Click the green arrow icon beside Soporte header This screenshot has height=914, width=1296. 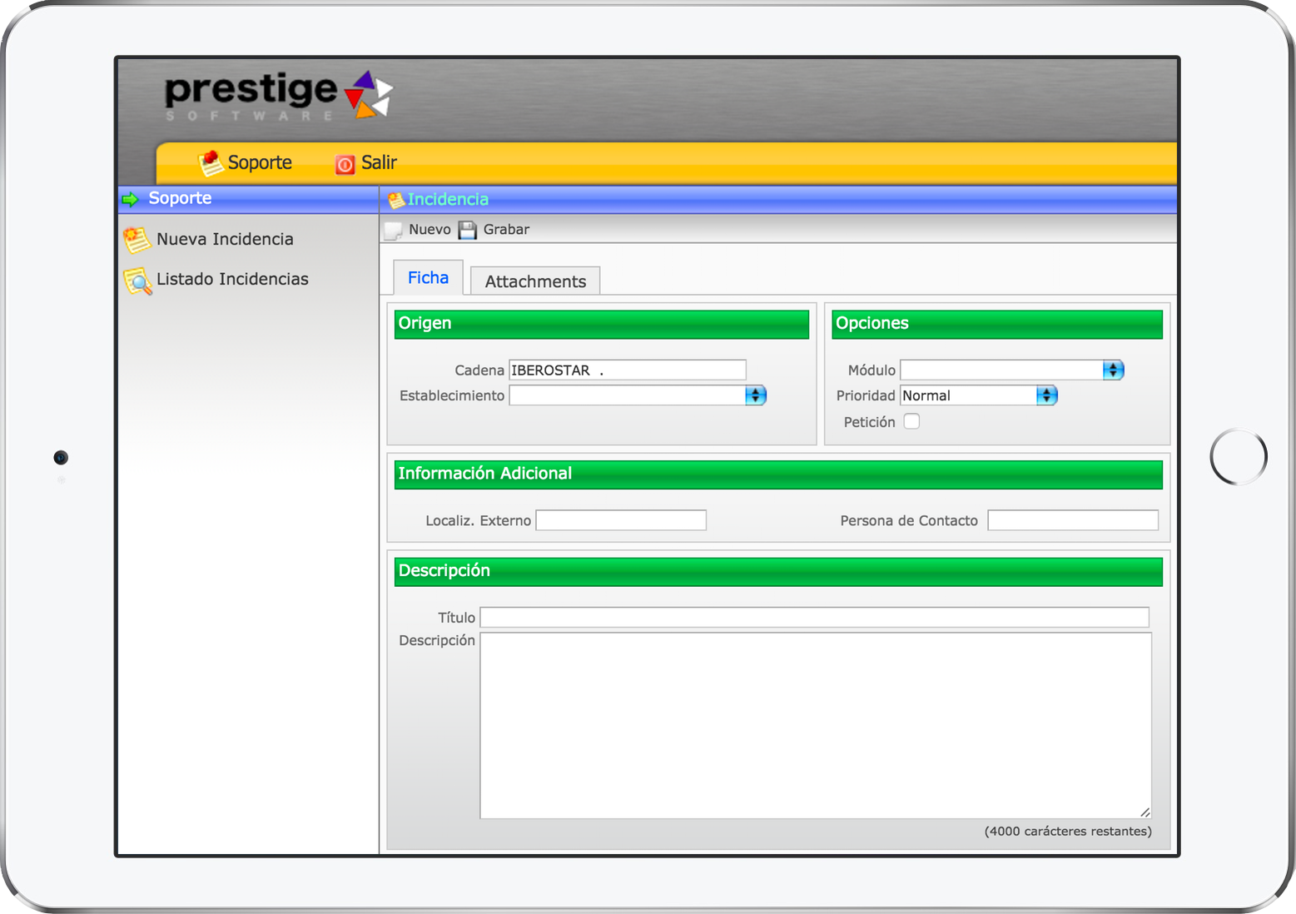pyautogui.click(x=130, y=199)
